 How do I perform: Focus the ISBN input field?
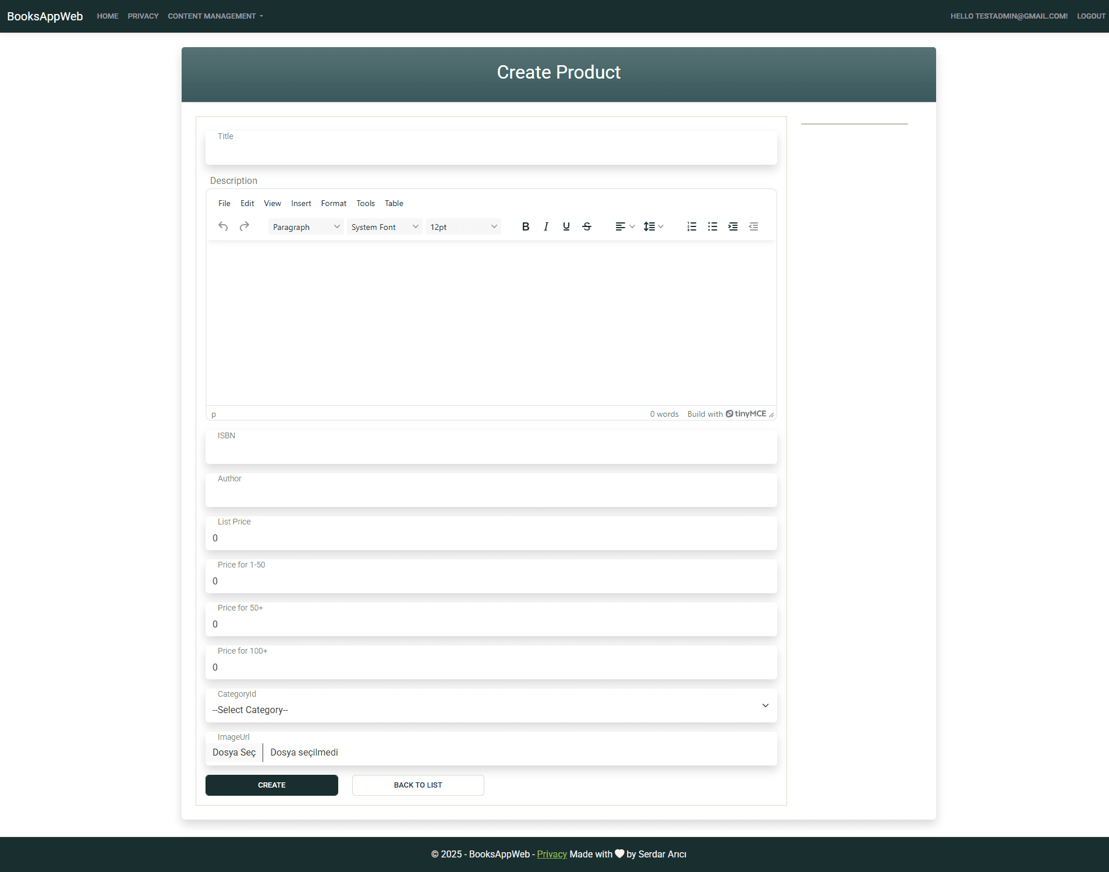point(491,447)
